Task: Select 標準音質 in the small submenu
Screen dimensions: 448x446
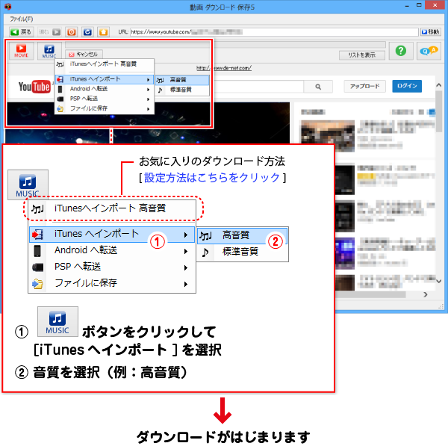Action: point(182,90)
